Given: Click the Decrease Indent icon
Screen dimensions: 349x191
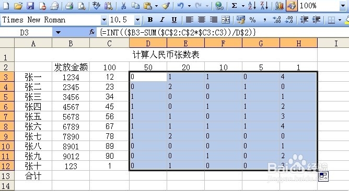Looking at the screenshot, I should 304,20.
